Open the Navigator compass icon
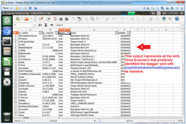186x124 pixels. pyautogui.click(x=164, y=19)
